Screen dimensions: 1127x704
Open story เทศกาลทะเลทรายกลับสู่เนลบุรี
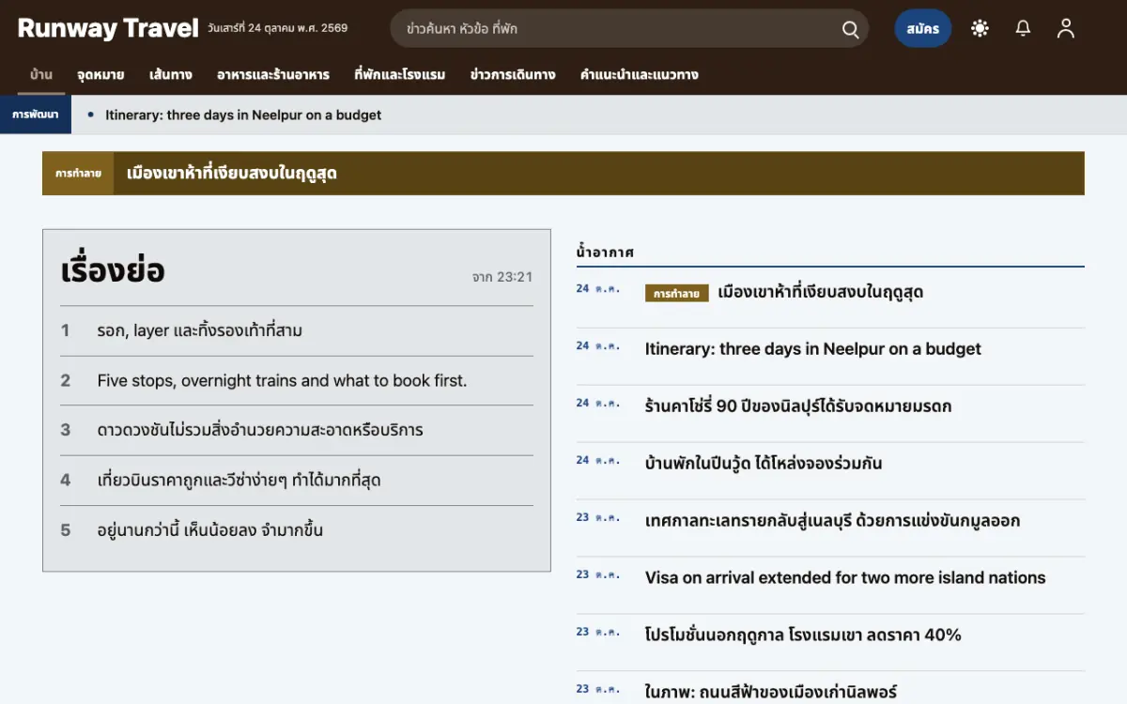[832, 521]
